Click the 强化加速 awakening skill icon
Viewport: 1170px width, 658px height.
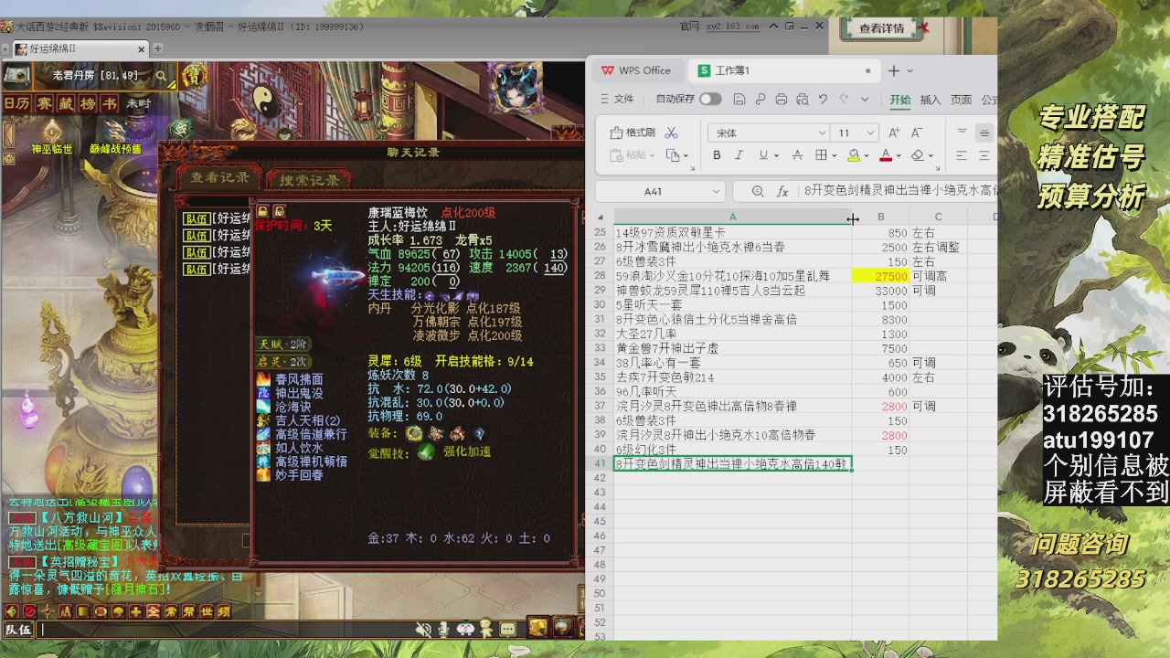(x=426, y=451)
